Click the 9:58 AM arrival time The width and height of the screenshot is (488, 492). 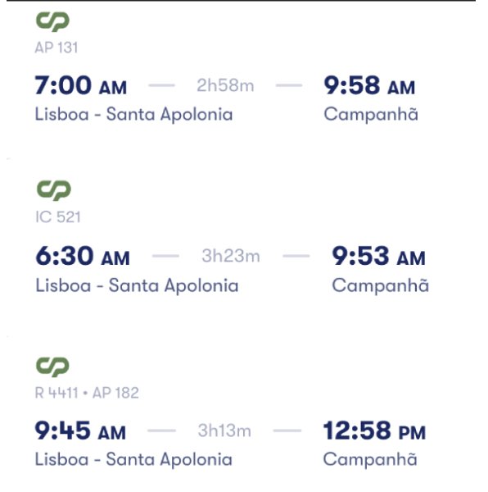(369, 85)
